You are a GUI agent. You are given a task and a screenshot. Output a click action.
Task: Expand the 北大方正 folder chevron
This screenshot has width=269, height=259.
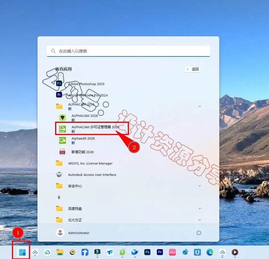tap(199, 220)
